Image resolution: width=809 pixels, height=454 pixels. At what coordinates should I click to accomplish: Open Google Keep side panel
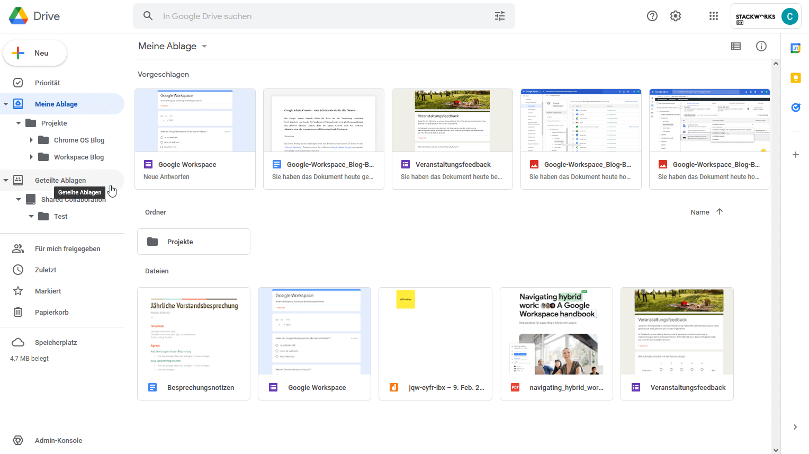point(795,78)
